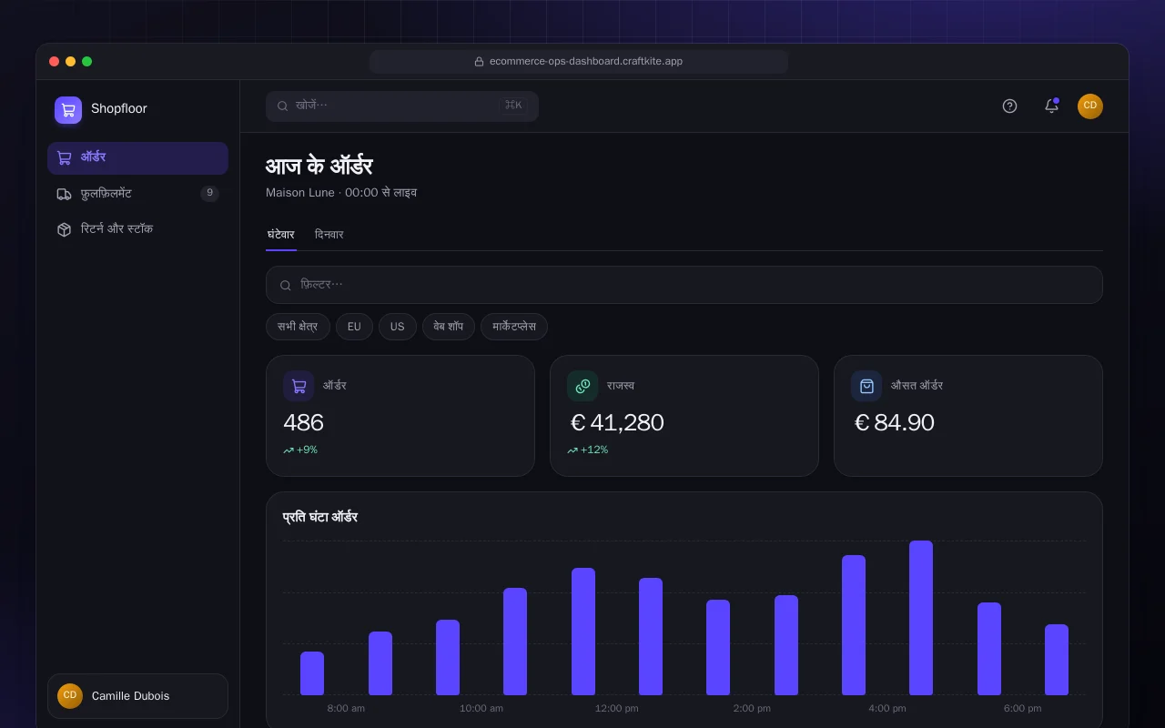The width and height of the screenshot is (1165, 728).
Task: Open the help question mark icon
Action: pyautogui.click(x=1009, y=106)
